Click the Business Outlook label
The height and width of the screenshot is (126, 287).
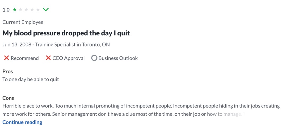pyautogui.click(x=118, y=58)
